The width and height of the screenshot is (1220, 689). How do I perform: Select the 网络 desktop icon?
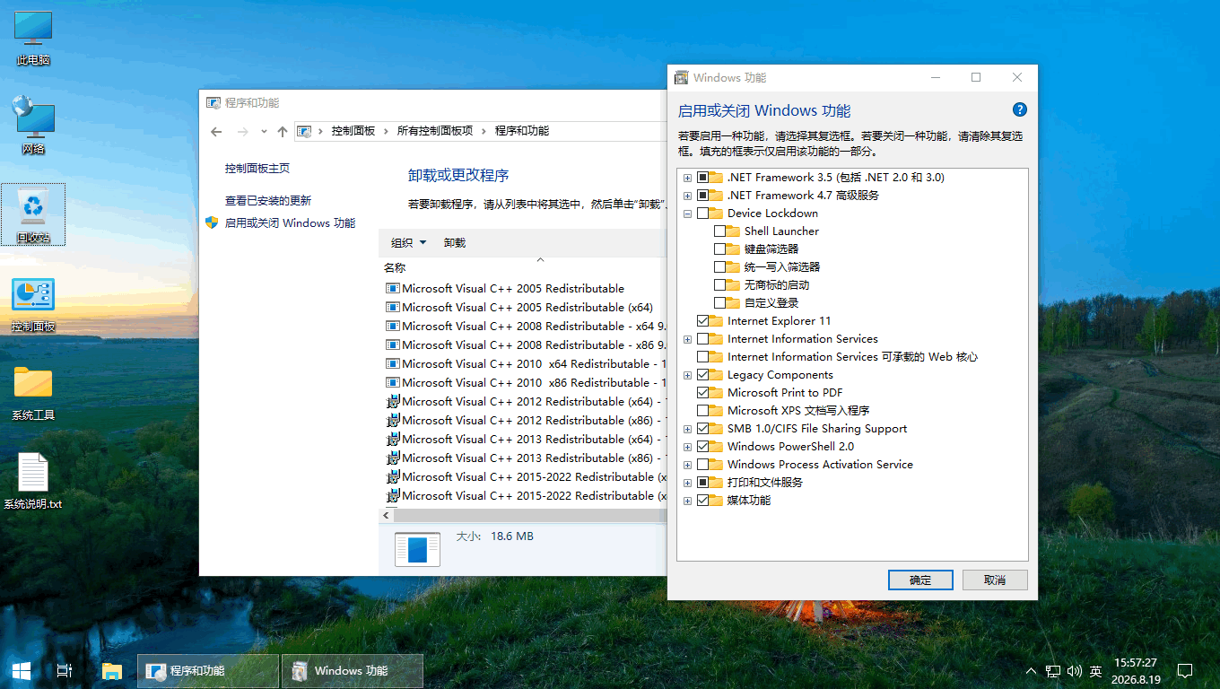33,126
